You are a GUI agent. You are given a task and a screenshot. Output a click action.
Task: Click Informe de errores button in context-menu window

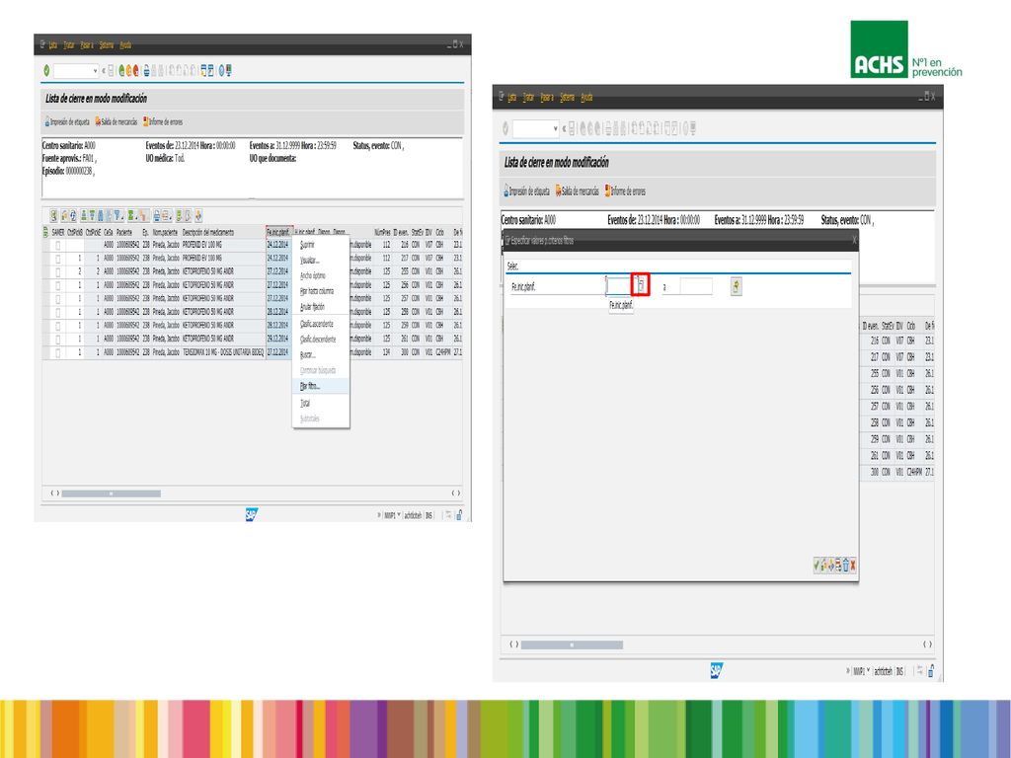163,121
